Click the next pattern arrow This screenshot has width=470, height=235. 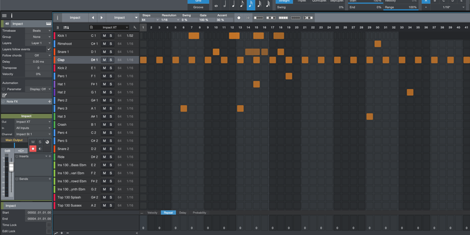click(102, 18)
